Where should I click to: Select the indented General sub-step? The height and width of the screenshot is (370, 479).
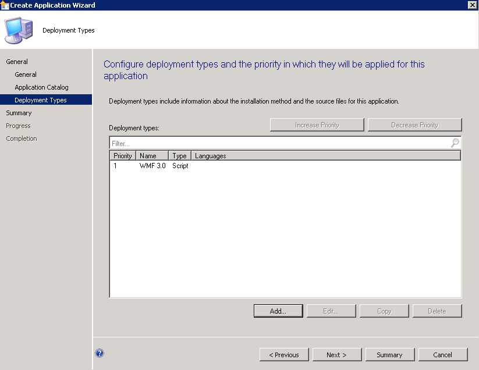pyautogui.click(x=26, y=74)
